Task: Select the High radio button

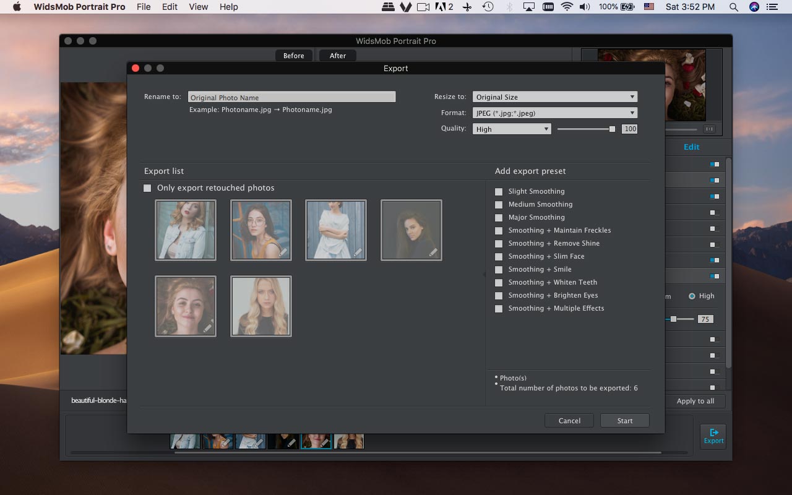Action: click(692, 296)
